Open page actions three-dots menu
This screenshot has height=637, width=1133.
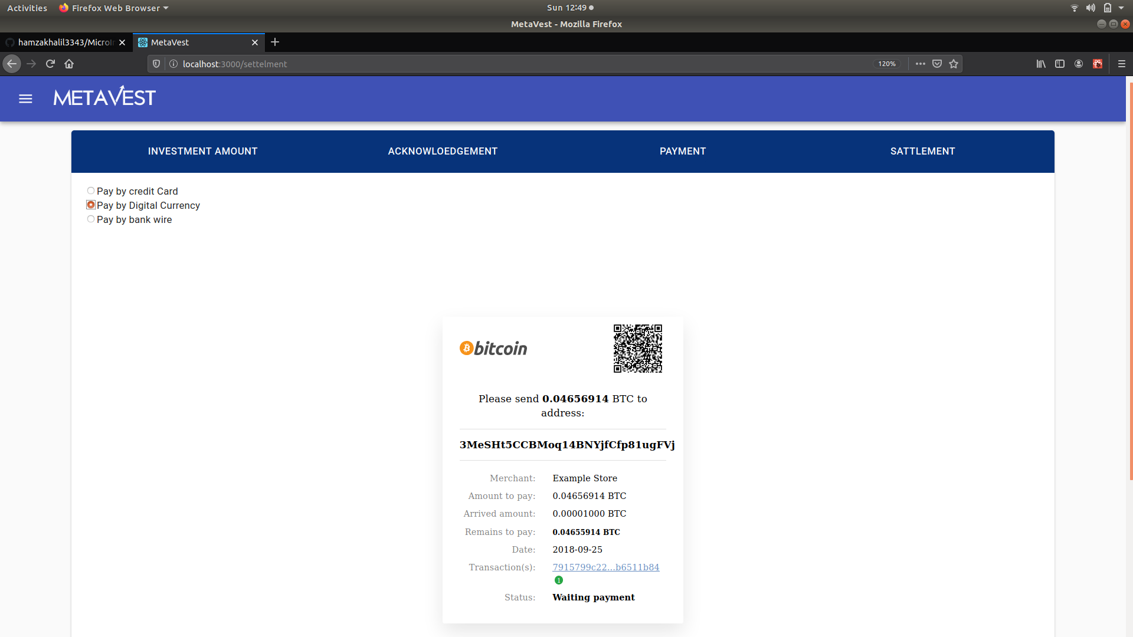(920, 64)
